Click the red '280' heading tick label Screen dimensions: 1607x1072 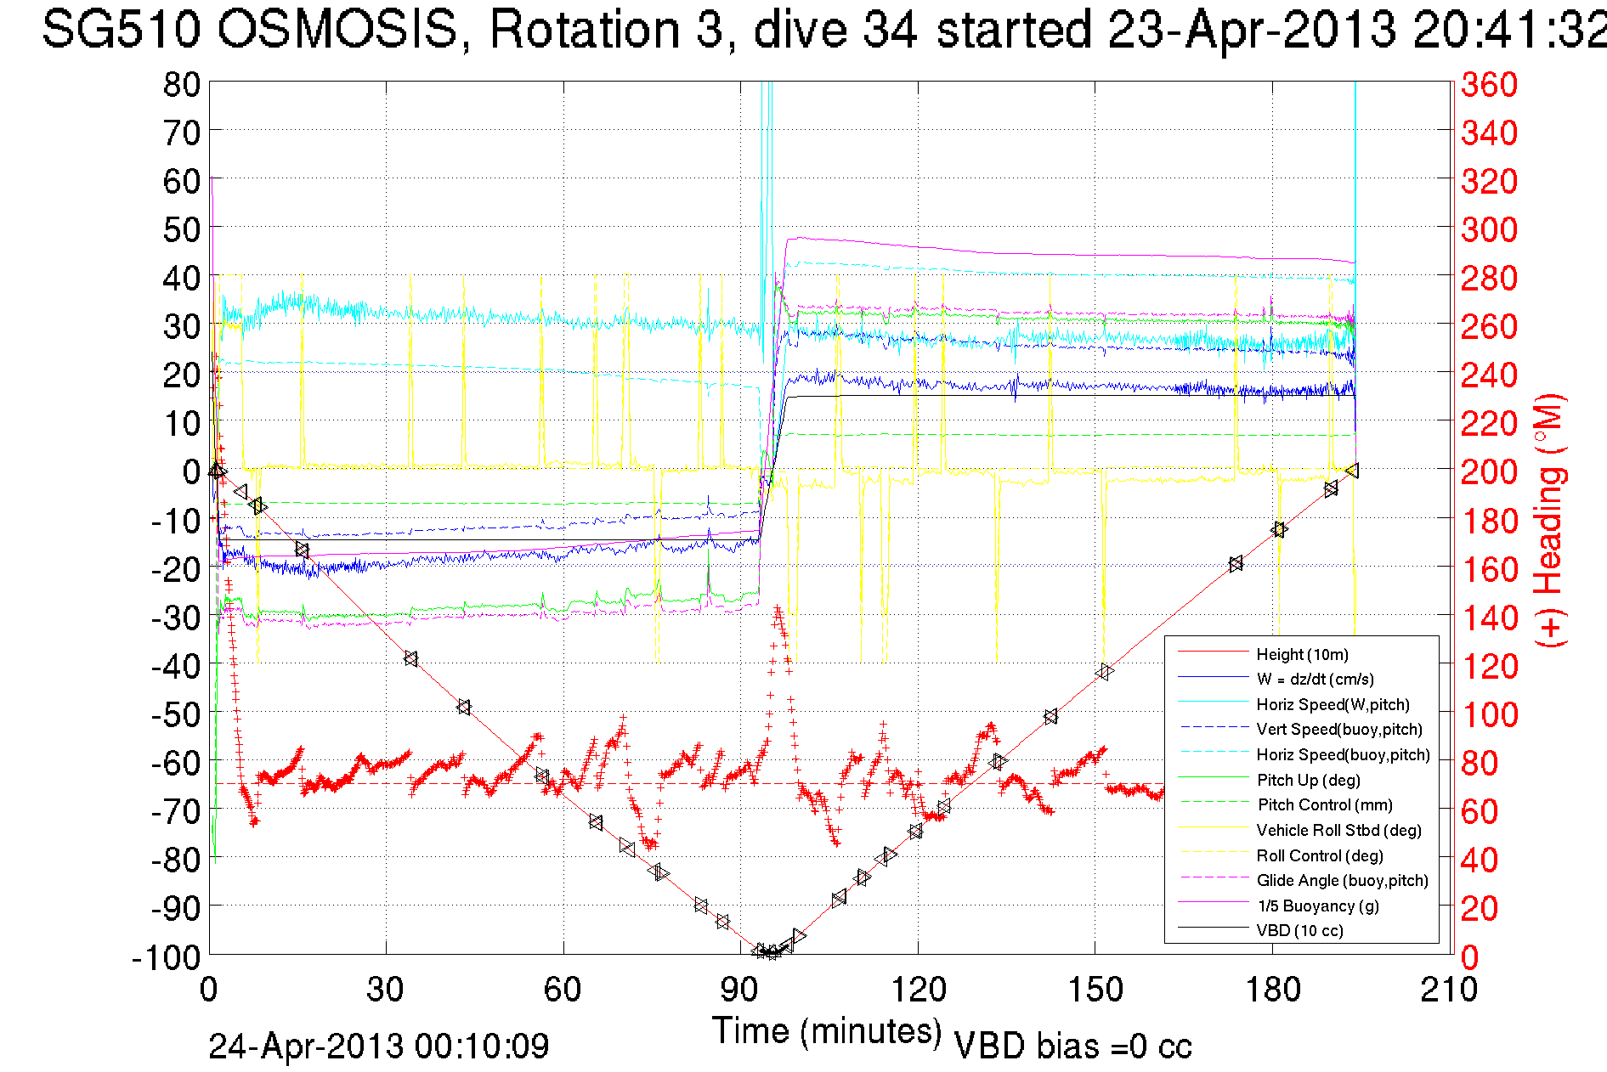point(1489,278)
